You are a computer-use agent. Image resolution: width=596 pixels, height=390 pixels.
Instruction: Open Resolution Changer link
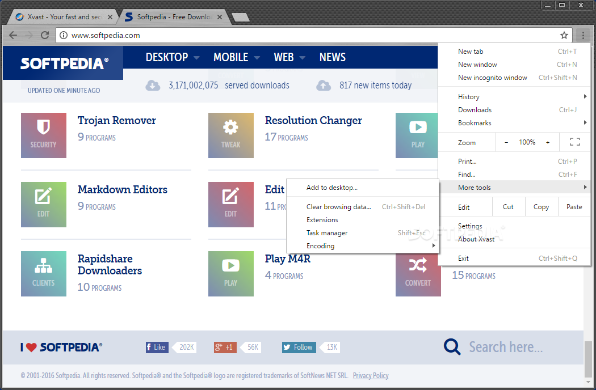(313, 120)
